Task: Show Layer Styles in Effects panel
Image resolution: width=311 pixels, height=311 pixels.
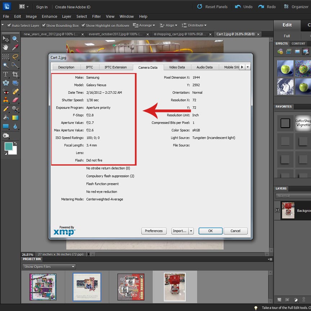Action: [x=289, y=52]
